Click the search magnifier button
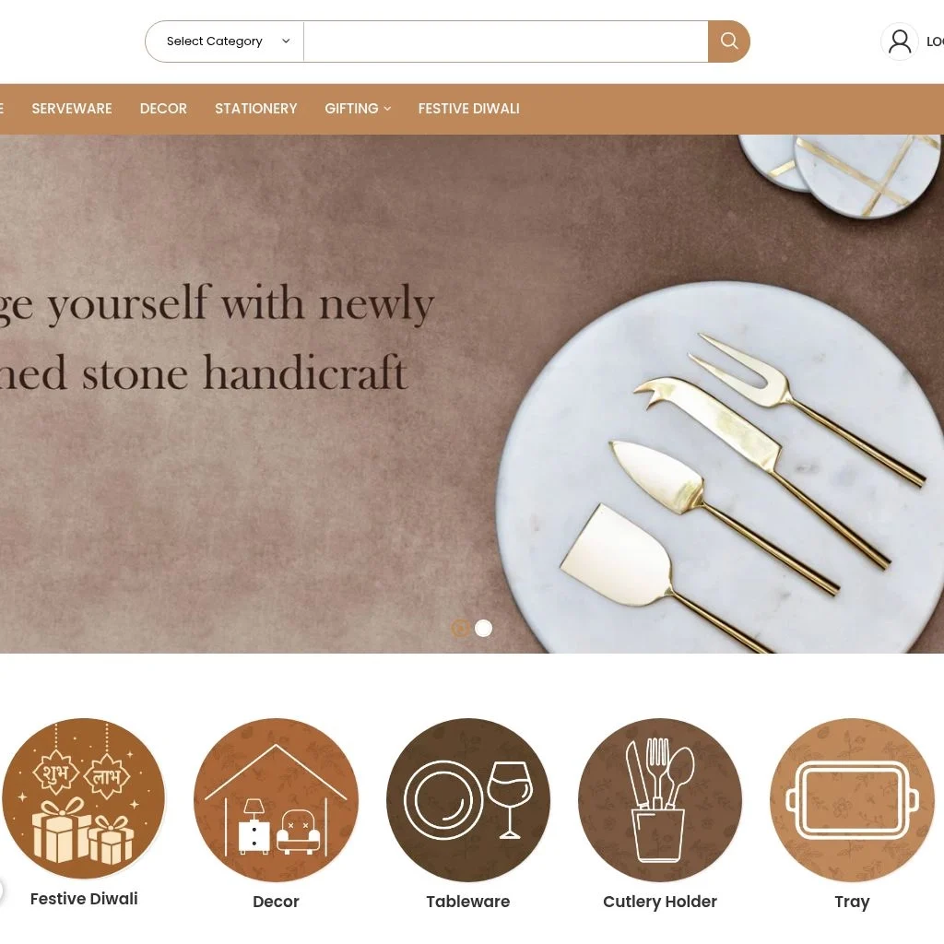This screenshot has width=944, height=944. point(728,41)
